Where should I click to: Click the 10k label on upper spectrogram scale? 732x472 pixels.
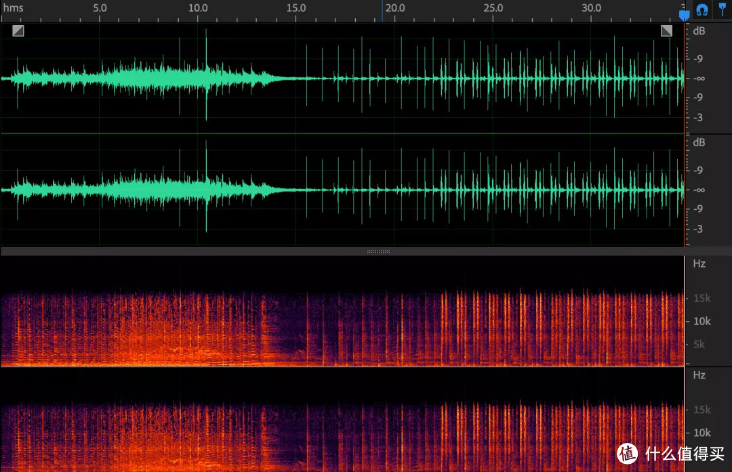pos(702,322)
